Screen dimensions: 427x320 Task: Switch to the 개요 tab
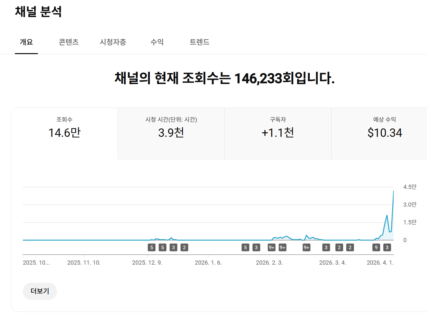[x=26, y=42]
